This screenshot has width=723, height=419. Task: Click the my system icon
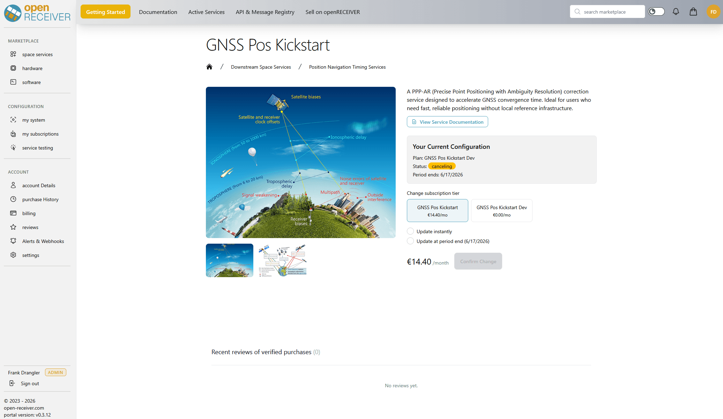[x=13, y=120]
